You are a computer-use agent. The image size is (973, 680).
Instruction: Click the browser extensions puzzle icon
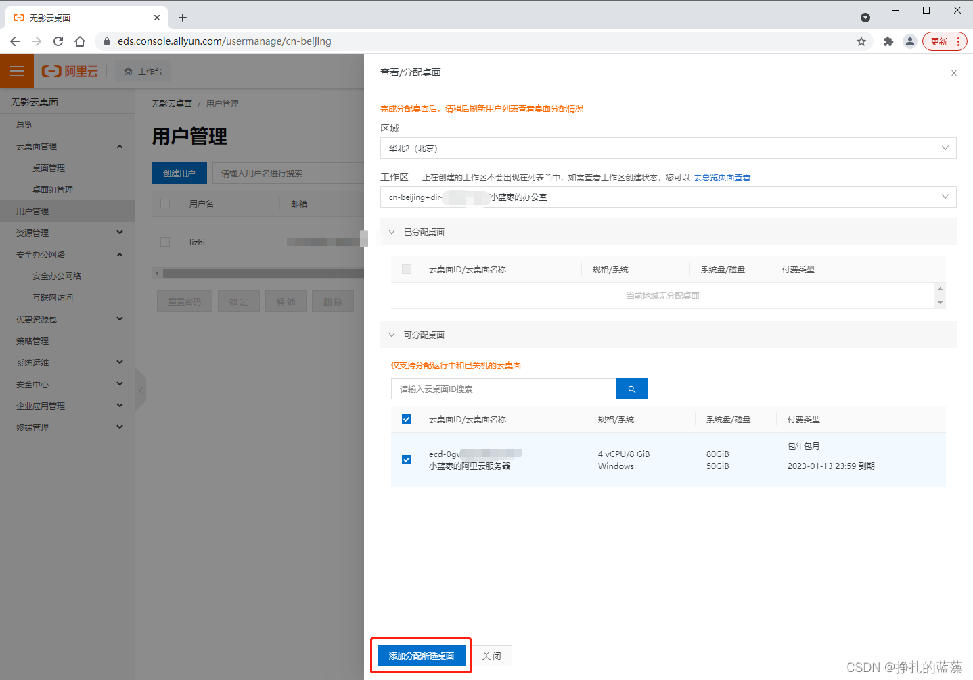pyautogui.click(x=888, y=41)
